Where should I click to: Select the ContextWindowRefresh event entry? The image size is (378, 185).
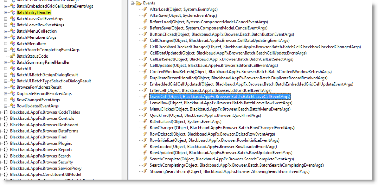(240, 71)
